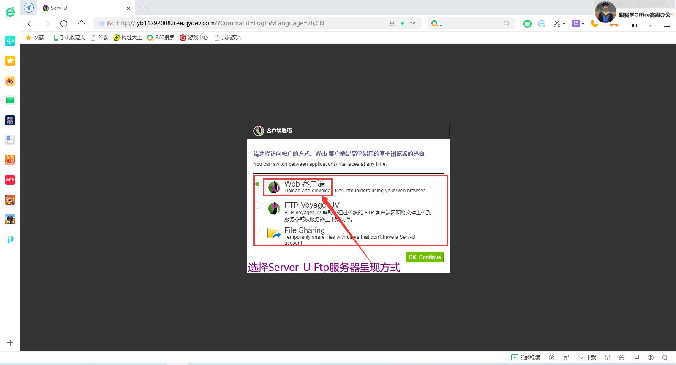Viewport: 676px width, 365px height.
Task: Click inside the 360 search box
Action: [472, 24]
